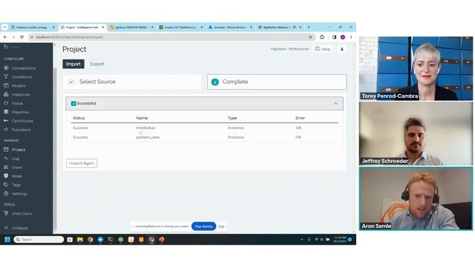Switch to the BigMarker Webinar tab

[280, 27]
